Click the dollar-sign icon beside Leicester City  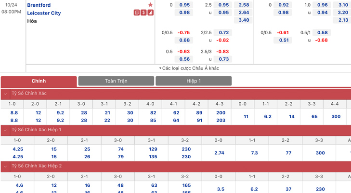click(x=143, y=13)
